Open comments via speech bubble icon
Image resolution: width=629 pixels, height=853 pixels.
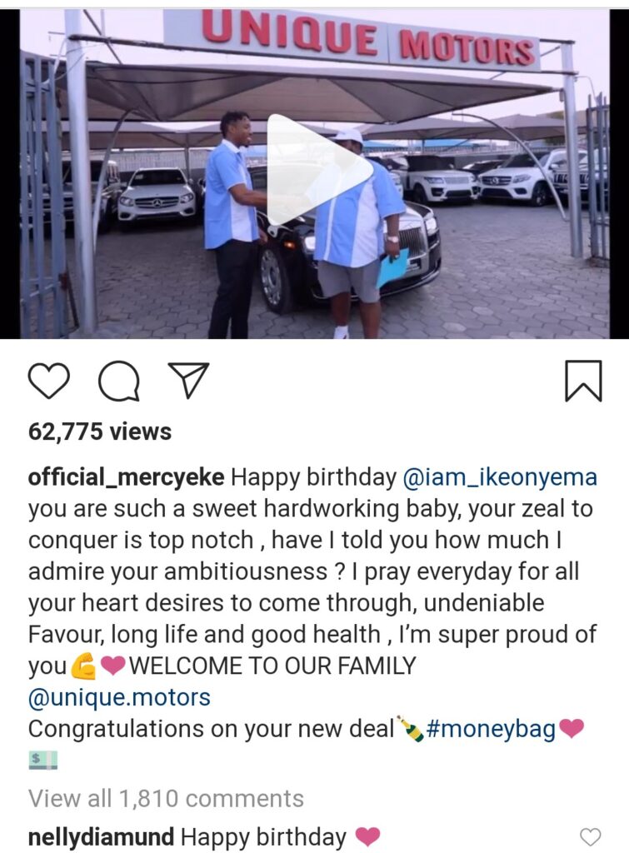(118, 382)
